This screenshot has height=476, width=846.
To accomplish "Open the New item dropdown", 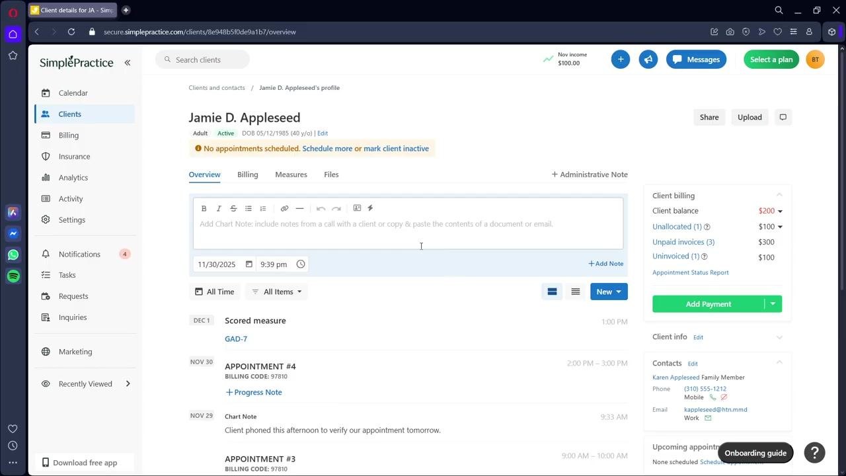I will pos(609,292).
